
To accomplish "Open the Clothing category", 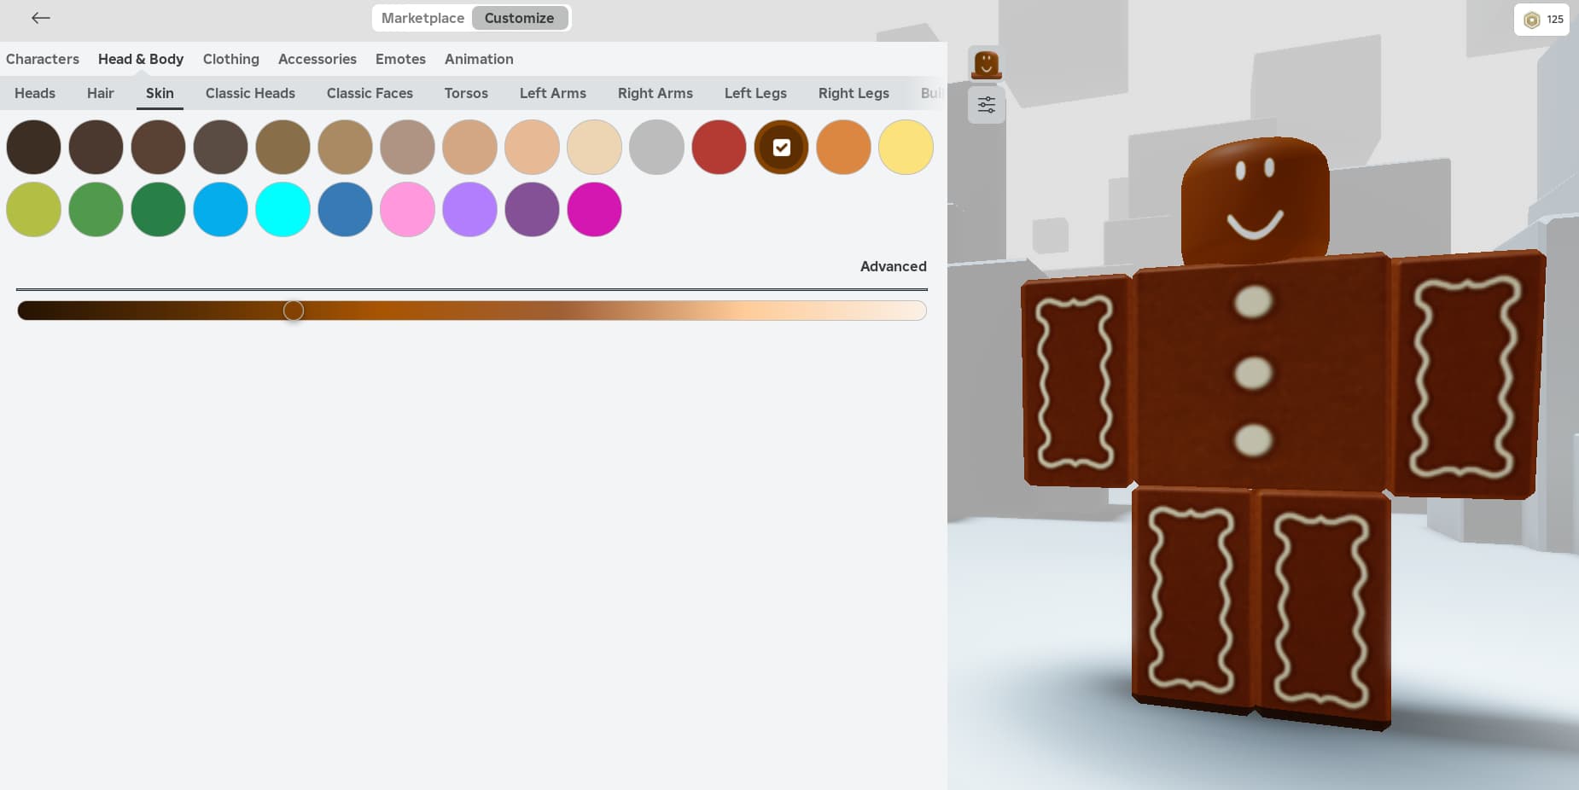I will (230, 59).
